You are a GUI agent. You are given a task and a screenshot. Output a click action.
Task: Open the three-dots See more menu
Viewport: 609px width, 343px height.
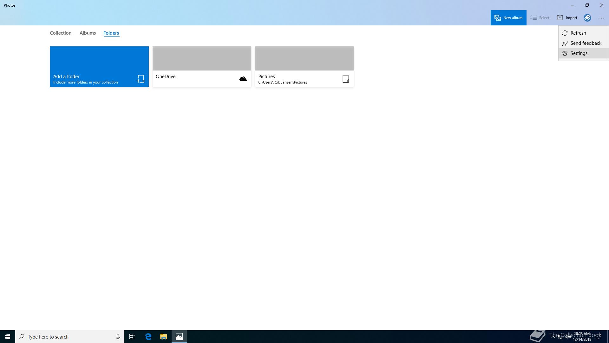click(x=601, y=18)
